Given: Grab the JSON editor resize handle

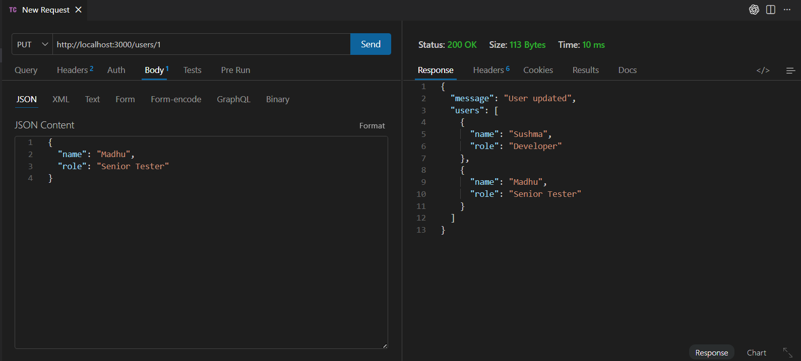Looking at the screenshot, I should 385,345.
